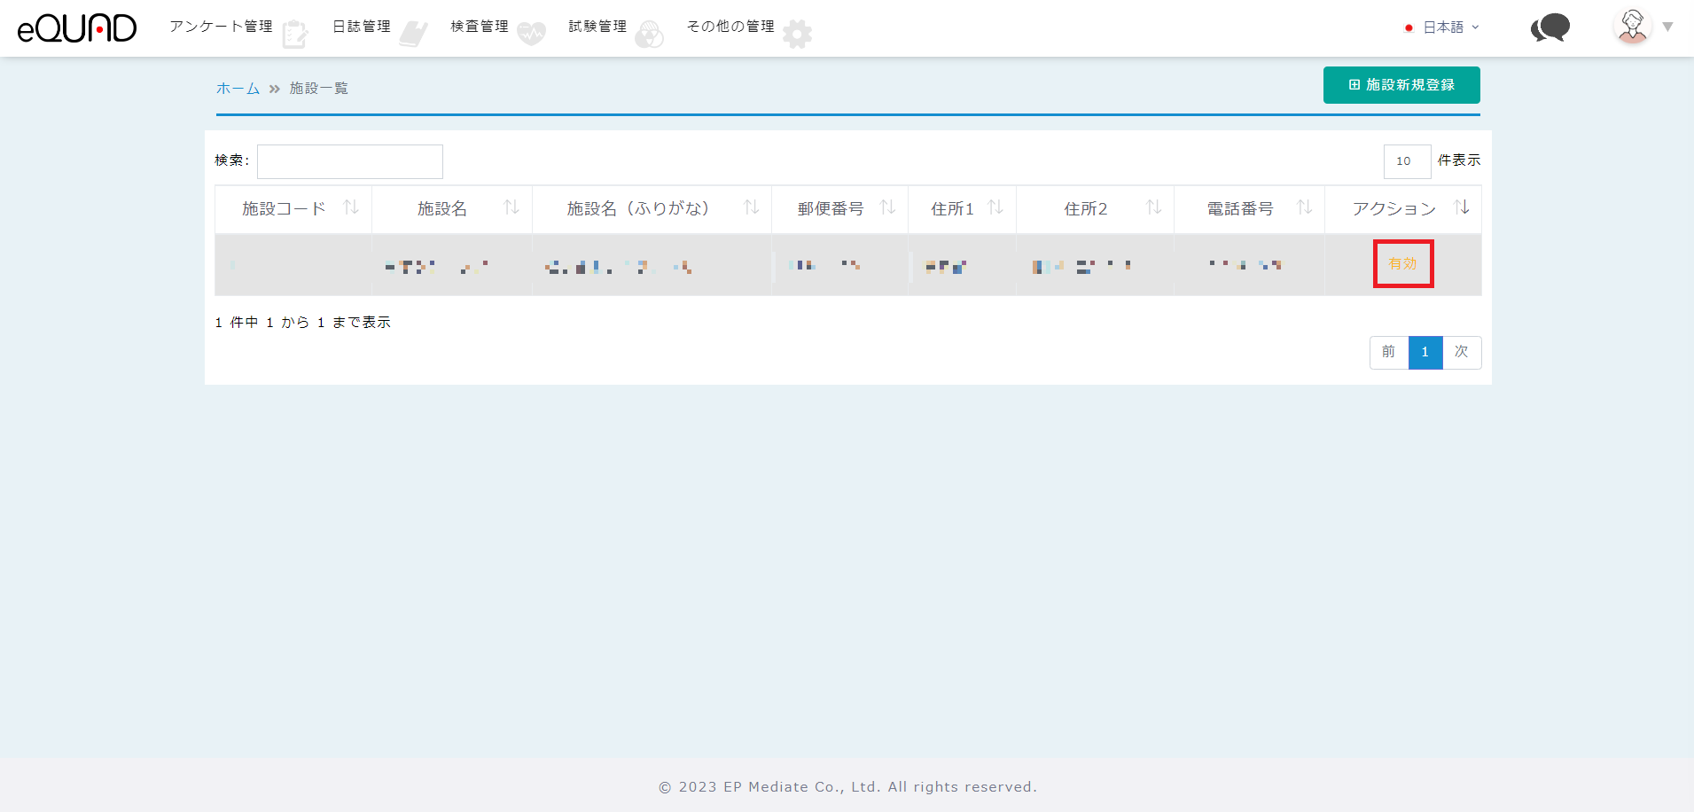The width and height of the screenshot is (1694, 812).
Task: Expand the user account menu arrow
Action: (x=1667, y=27)
